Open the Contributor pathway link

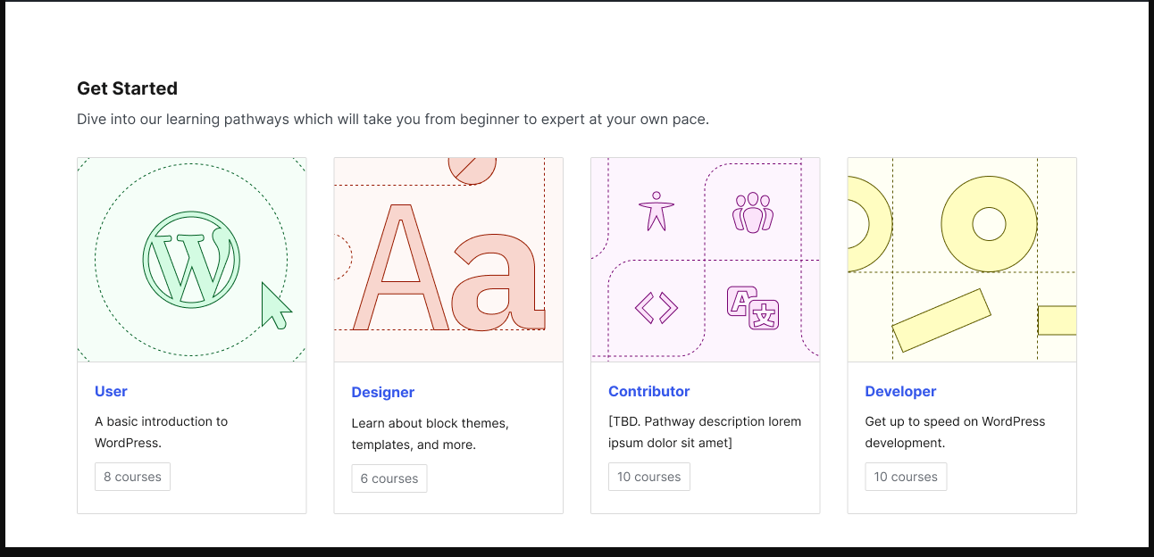click(649, 391)
